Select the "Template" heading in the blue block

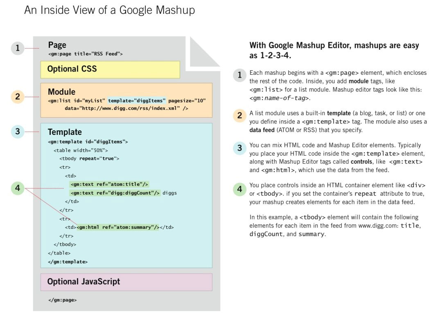(65, 132)
